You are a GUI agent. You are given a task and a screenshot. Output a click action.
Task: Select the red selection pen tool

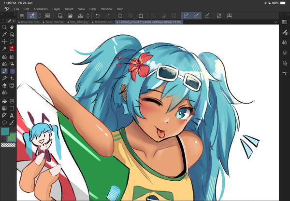point(12,49)
